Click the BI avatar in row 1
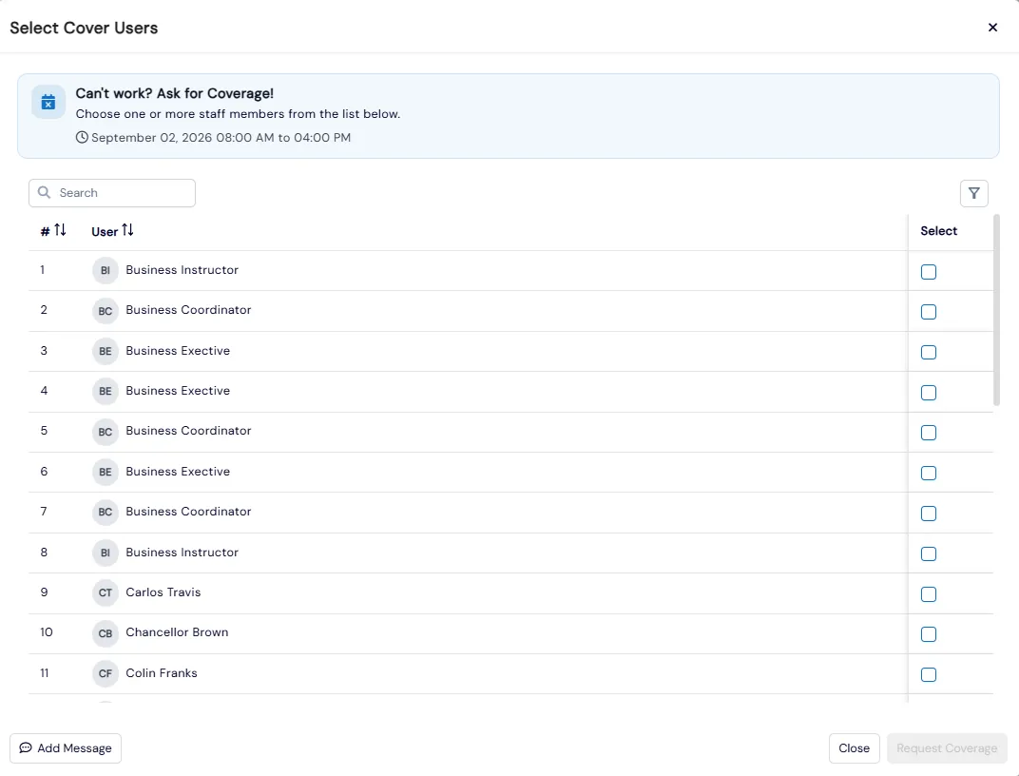The width and height of the screenshot is (1019, 776). (106, 270)
